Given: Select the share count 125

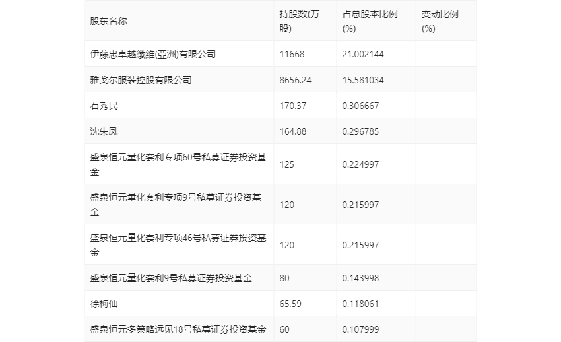Looking at the screenshot, I should pyautogui.click(x=287, y=164).
